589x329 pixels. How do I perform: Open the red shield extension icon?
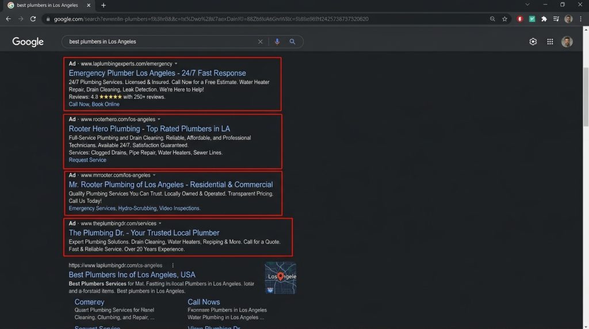(520, 19)
